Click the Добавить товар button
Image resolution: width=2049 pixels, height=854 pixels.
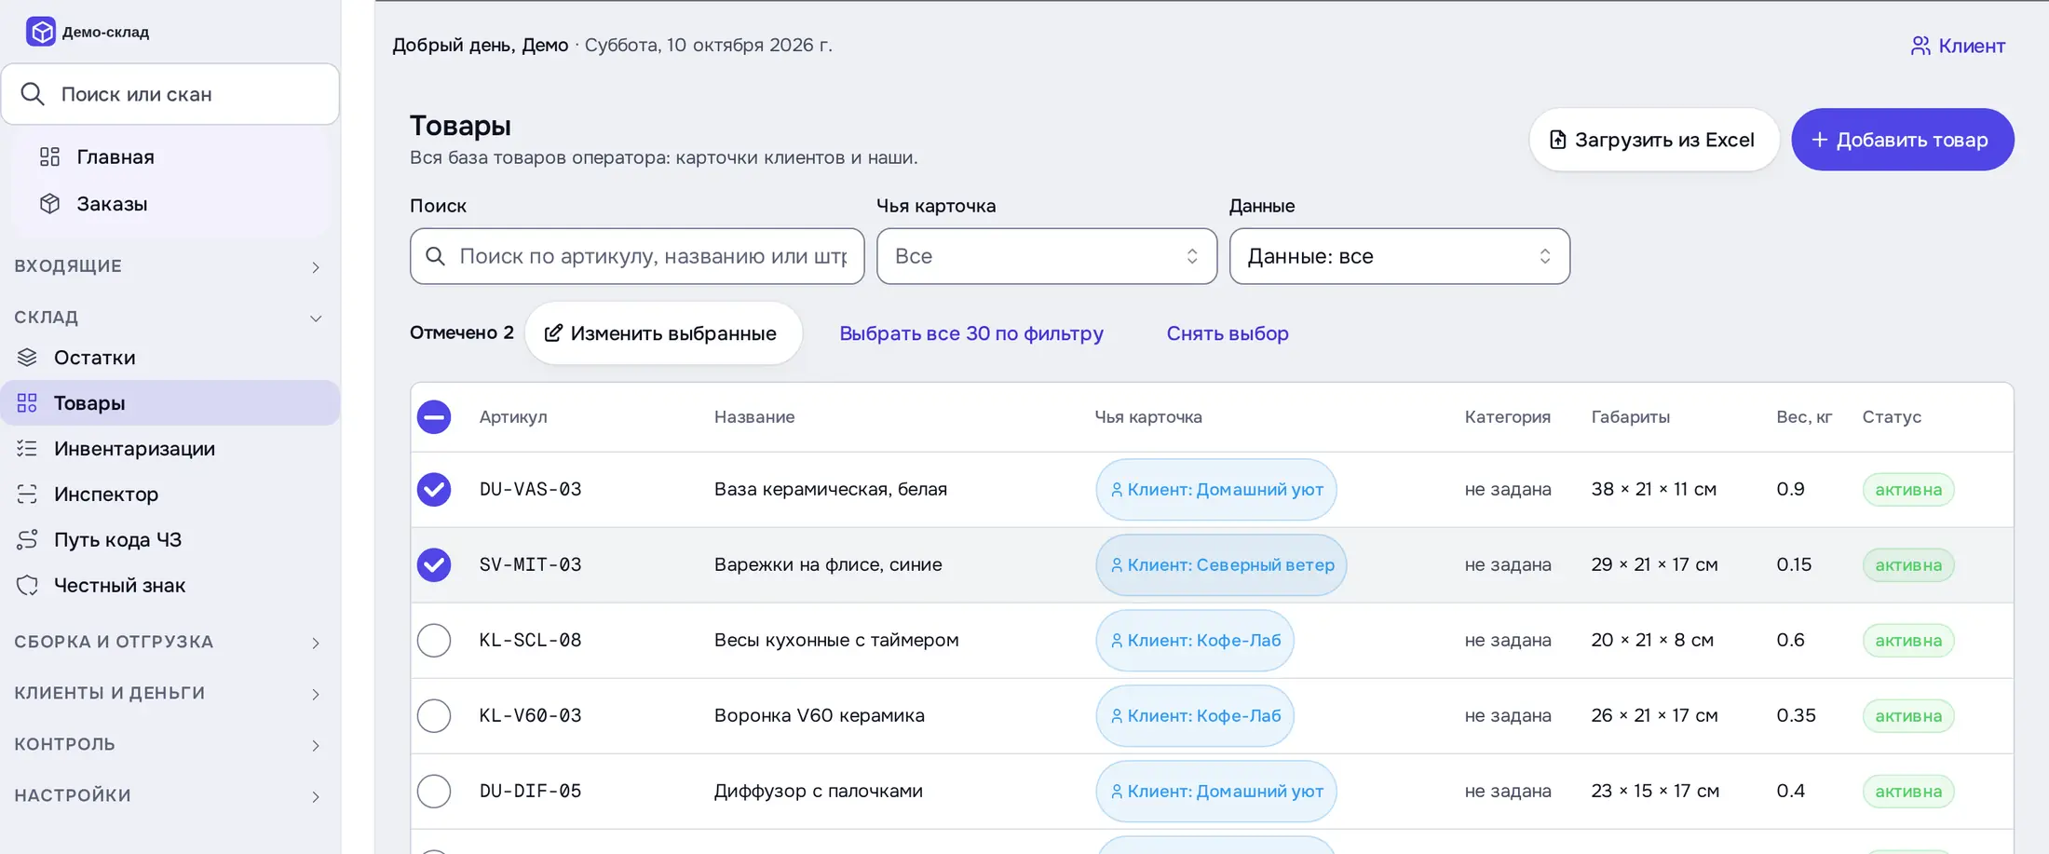[1903, 140]
